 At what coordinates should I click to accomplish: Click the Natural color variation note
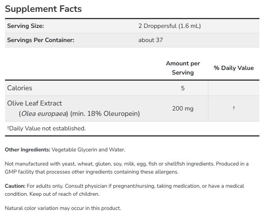63,208
